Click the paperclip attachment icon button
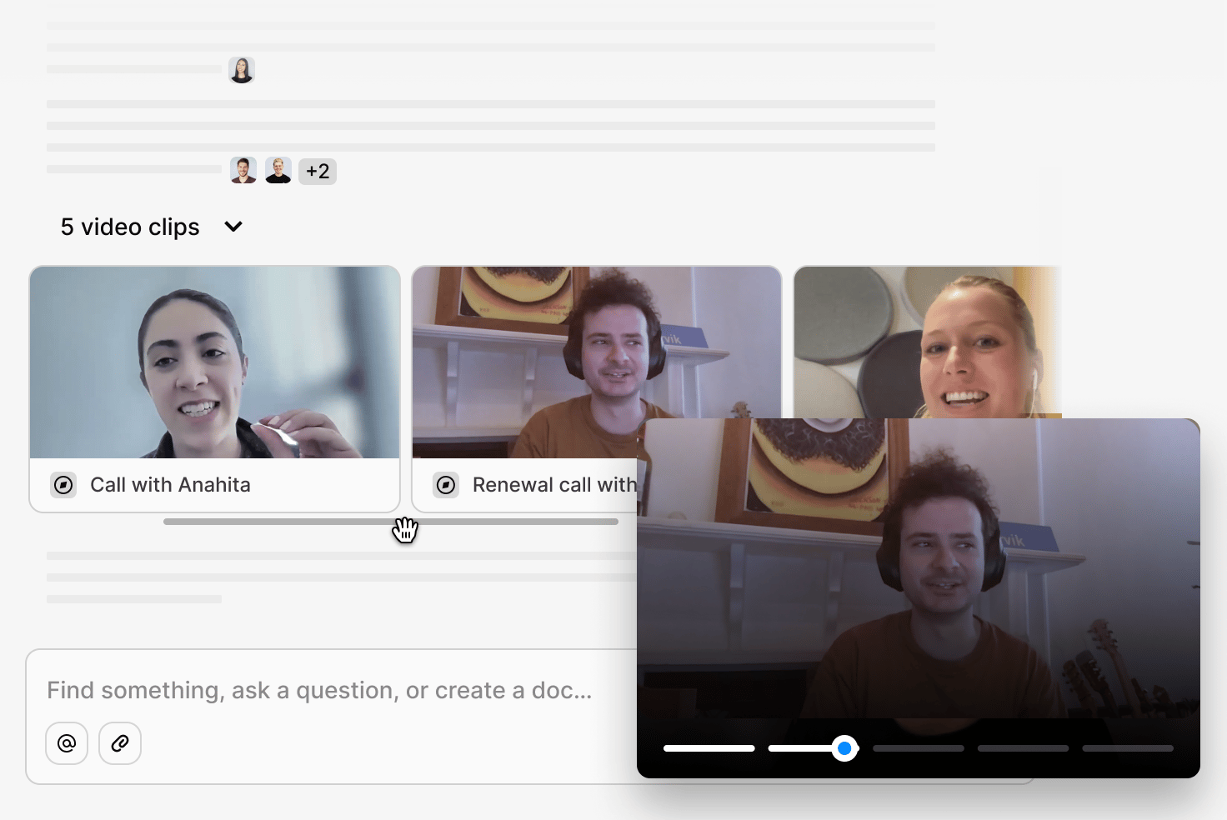The height and width of the screenshot is (820, 1227). click(x=120, y=742)
